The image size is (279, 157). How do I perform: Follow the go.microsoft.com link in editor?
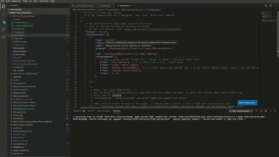[153, 29]
